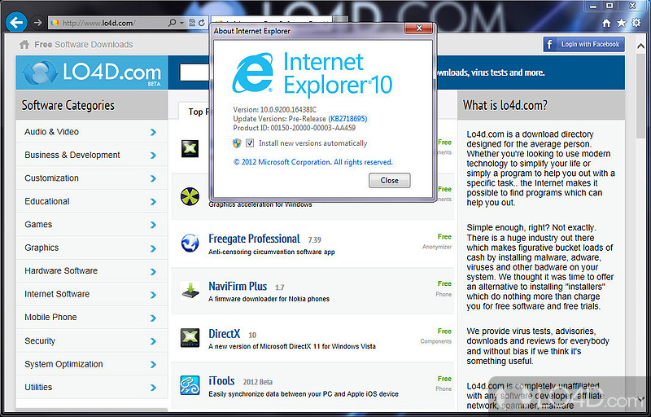This screenshot has width=651, height=417.
Task: Click the Close button in About dialog
Action: [x=390, y=181]
